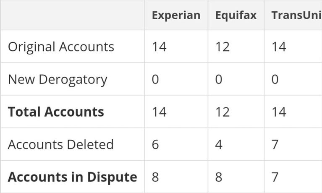Click the TransUnion column header
322x193 pixels.
pos(296,16)
